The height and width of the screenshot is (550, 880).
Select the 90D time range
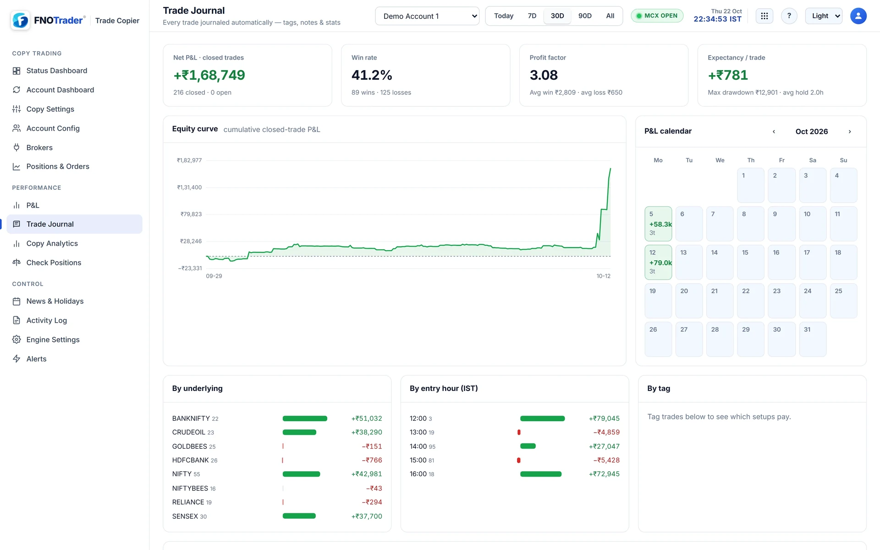pos(585,16)
